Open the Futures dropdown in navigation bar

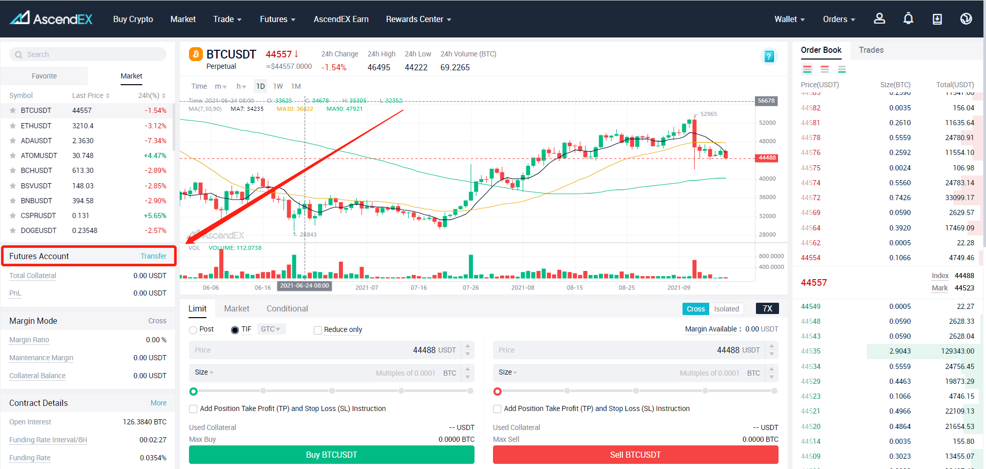click(277, 19)
